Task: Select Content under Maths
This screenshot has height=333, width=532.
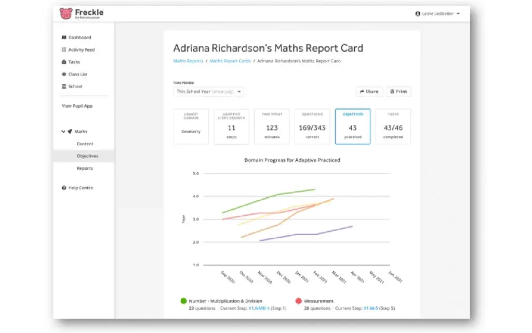Action: coord(85,144)
